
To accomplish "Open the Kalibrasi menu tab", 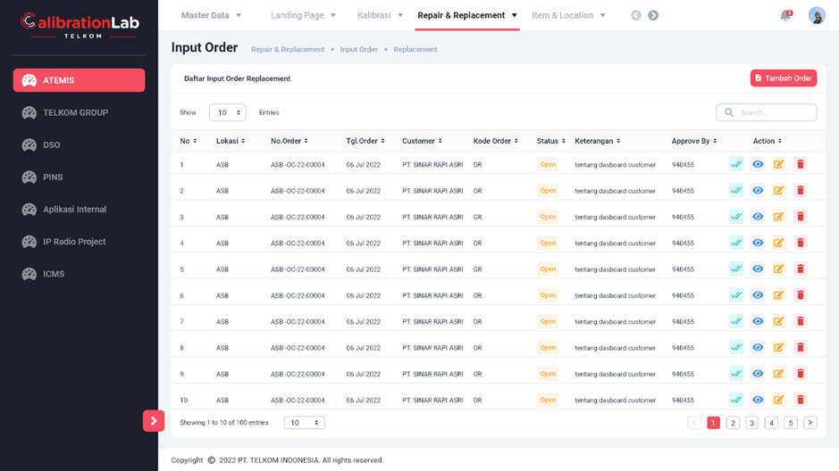I will (380, 15).
